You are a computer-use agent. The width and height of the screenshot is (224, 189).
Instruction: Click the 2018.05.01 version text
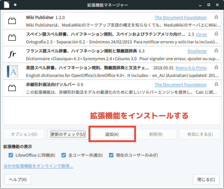(163, 68)
